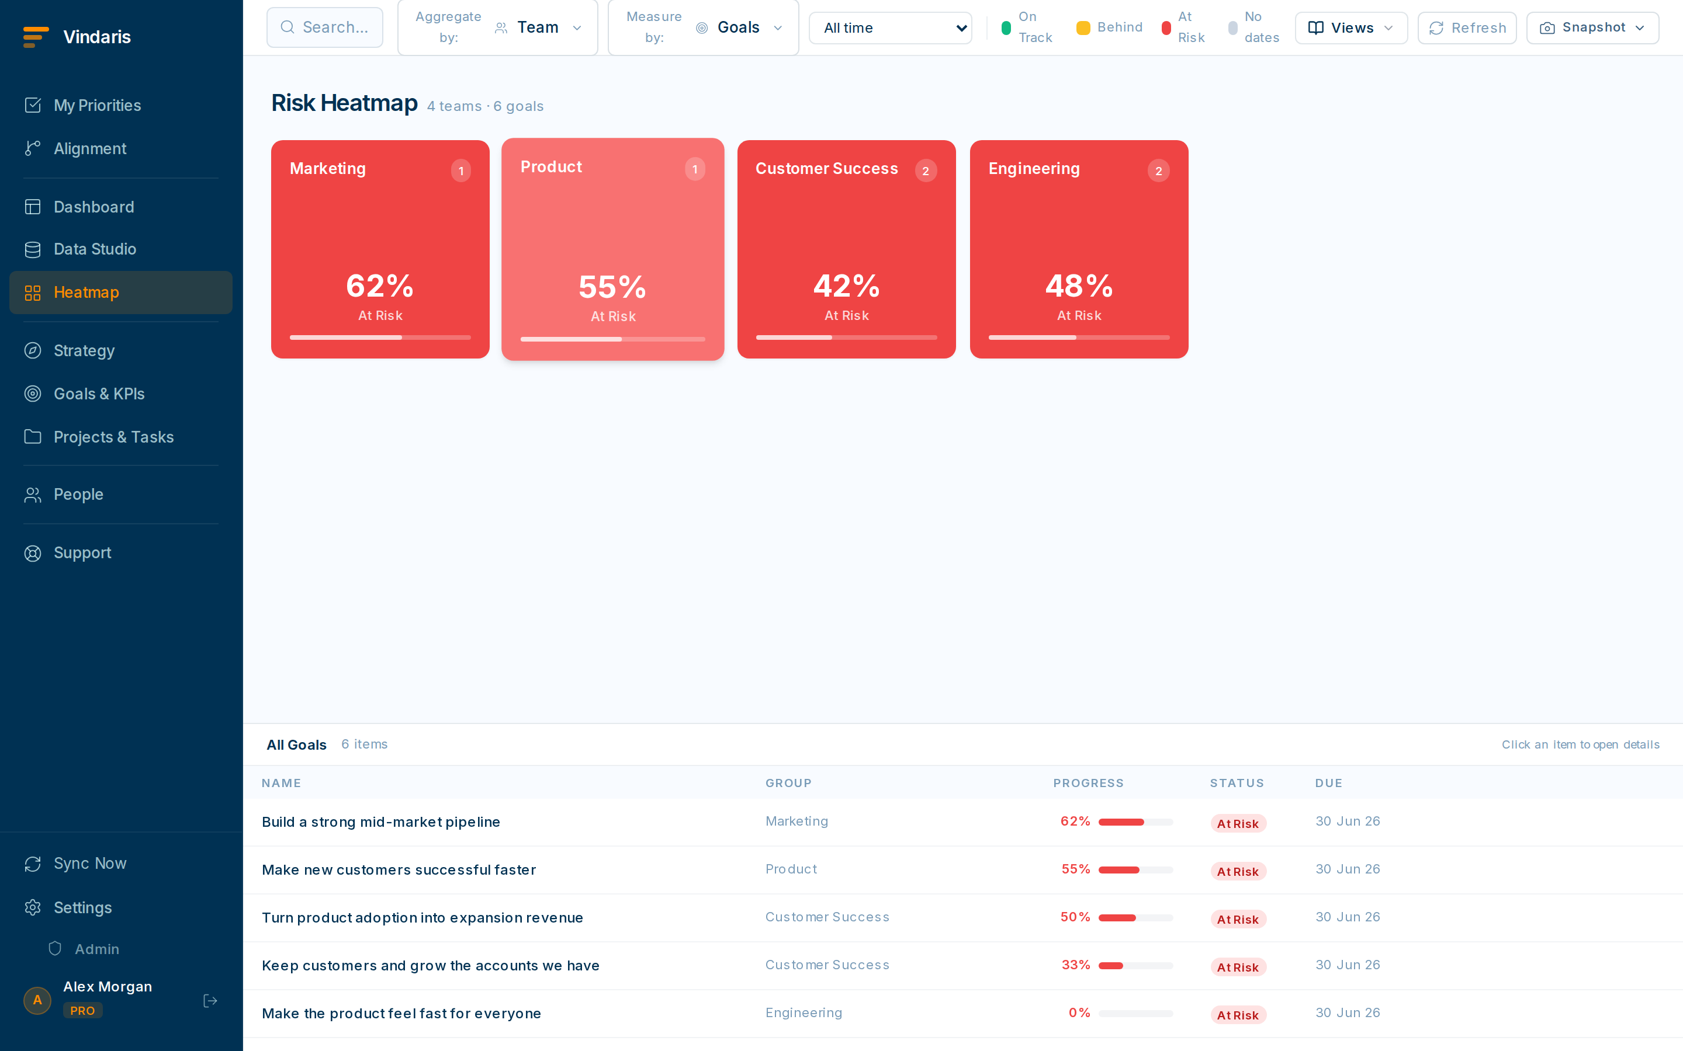Click the Sync Now arrows icon
Screen dimensions: 1683x1051
[33, 864]
